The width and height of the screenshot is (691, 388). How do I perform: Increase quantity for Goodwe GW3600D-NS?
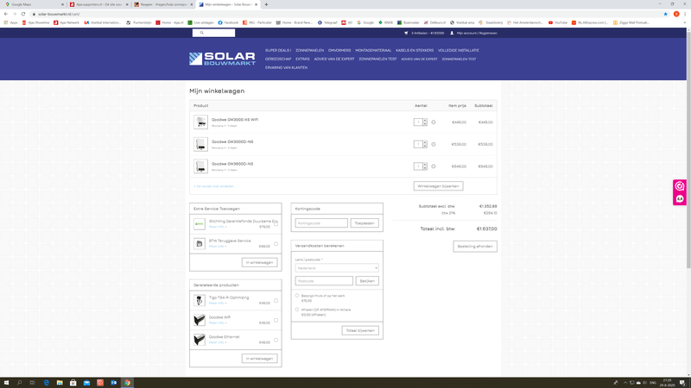coord(425,165)
